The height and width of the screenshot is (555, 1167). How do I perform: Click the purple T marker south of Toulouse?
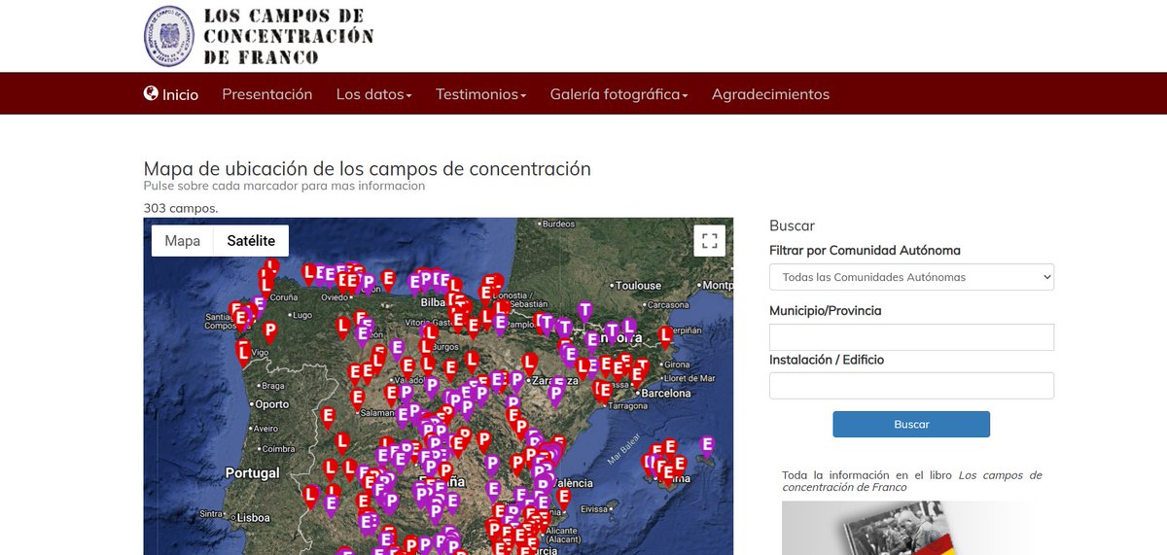click(x=584, y=312)
